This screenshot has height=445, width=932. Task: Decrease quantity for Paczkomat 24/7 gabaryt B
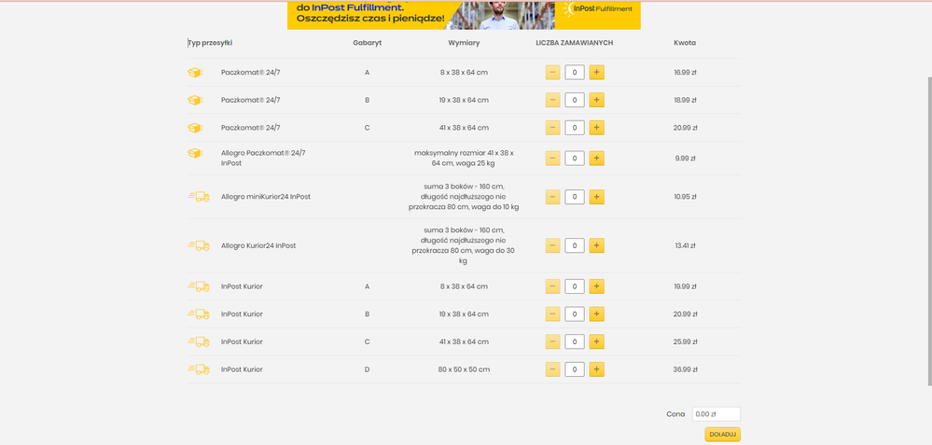coord(553,100)
